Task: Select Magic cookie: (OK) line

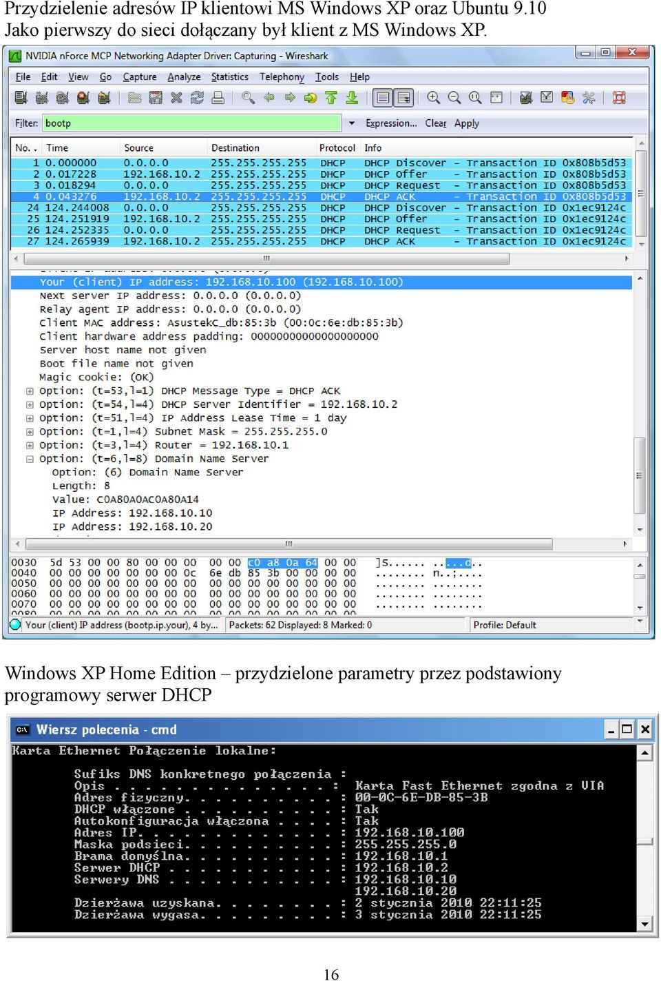Action: (x=96, y=377)
